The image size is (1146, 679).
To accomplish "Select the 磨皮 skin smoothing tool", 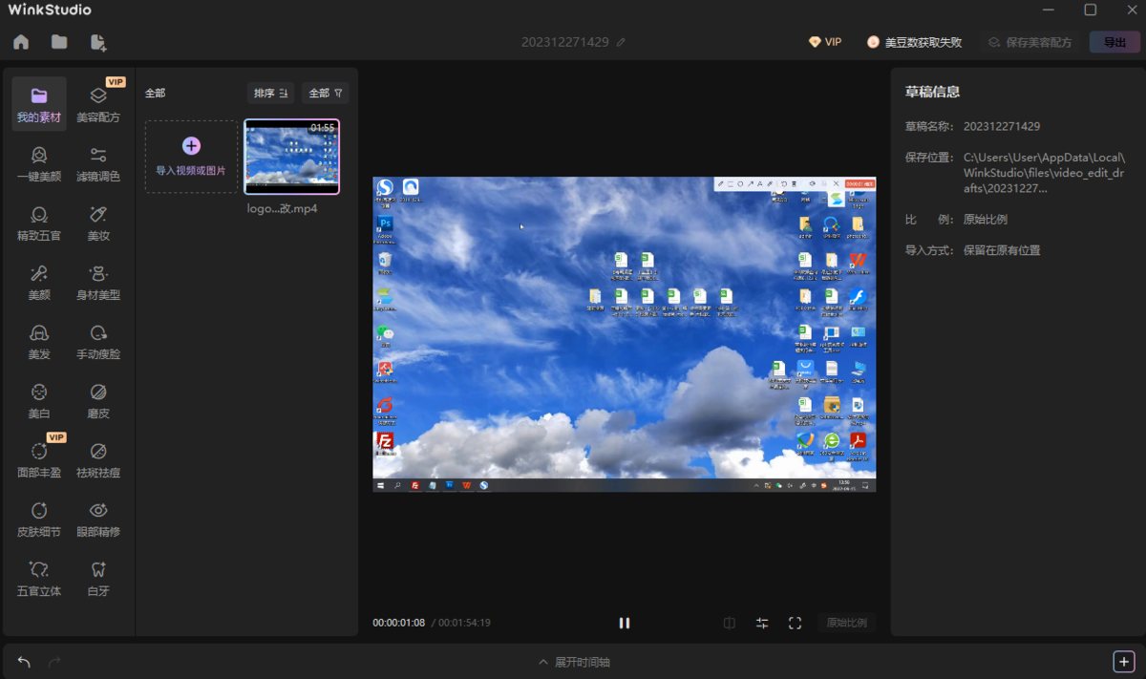I will [97, 399].
